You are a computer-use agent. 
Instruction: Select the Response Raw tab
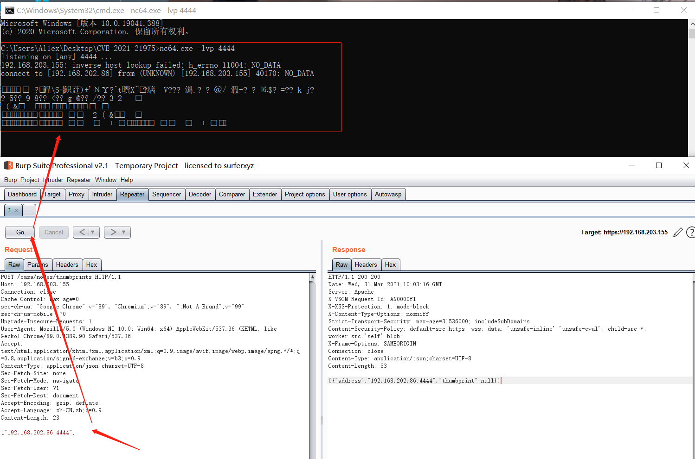(342, 264)
